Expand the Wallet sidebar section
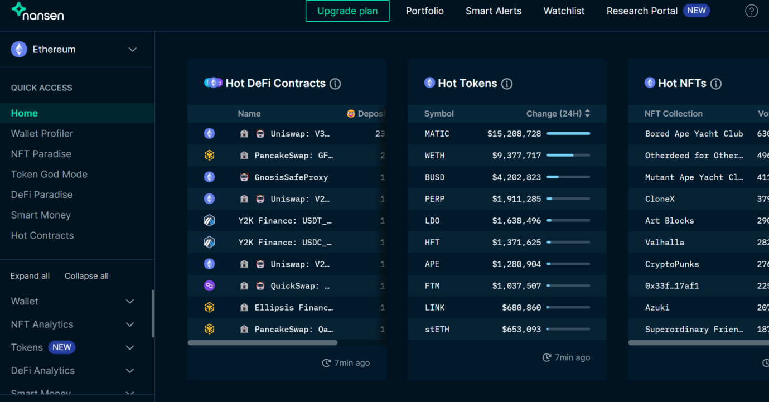 click(129, 302)
